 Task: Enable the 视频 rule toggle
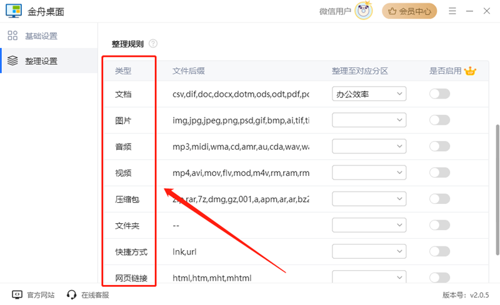(440, 173)
